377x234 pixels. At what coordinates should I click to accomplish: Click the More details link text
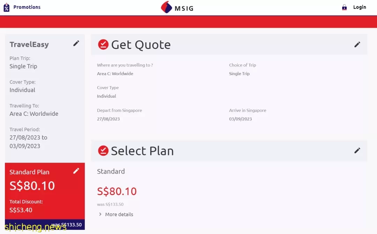(x=119, y=215)
